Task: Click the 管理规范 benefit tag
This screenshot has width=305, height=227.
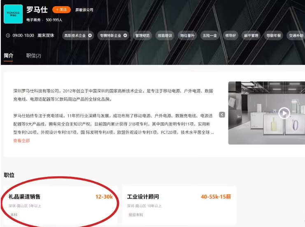Action: (x=142, y=36)
